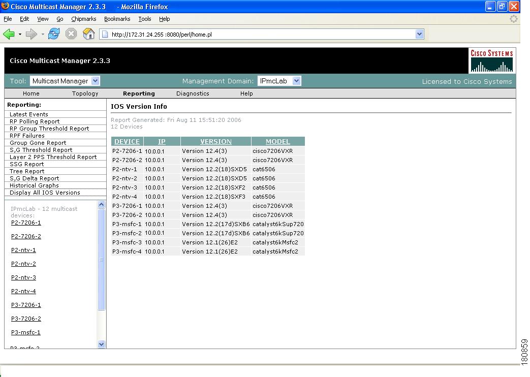Viewport: 530px width, 377px height.
Task: Open the browser Help menu
Action: click(164, 19)
